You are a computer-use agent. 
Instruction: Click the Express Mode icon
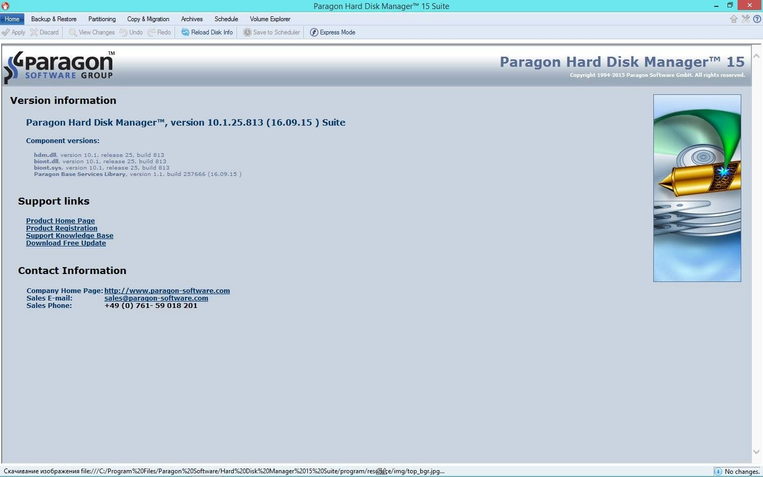[x=314, y=32]
